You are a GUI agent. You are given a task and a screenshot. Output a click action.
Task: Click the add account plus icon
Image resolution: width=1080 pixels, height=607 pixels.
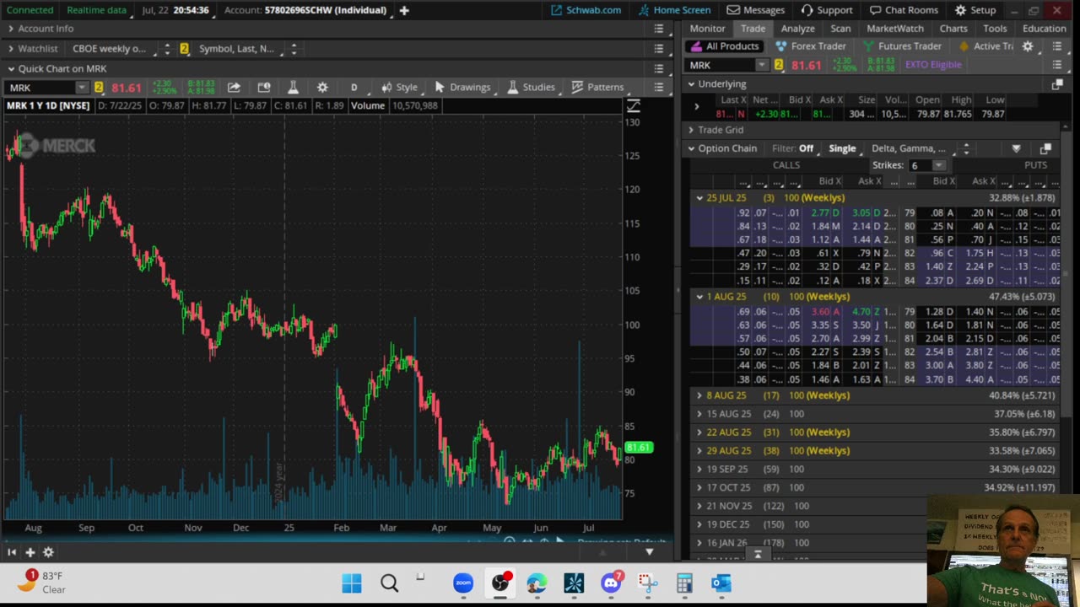(404, 10)
